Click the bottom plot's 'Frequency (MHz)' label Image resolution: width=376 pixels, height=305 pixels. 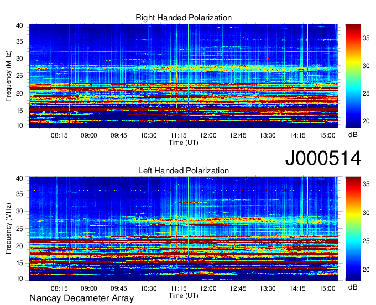[x=8, y=229]
